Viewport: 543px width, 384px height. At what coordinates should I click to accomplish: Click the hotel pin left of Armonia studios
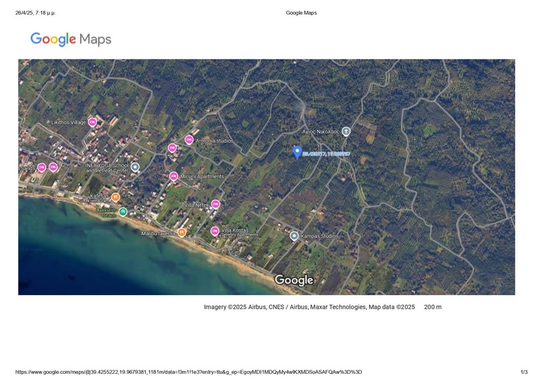[172, 148]
